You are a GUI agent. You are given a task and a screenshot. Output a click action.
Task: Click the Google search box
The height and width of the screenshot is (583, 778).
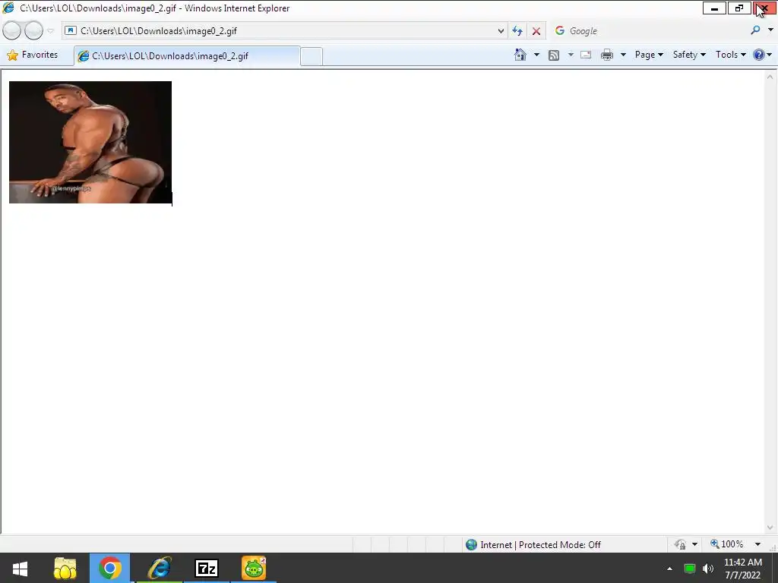coord(647,30)
